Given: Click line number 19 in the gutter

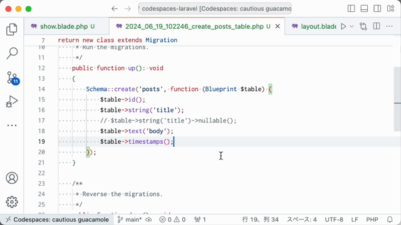Looking at the screenshot, I should (41, 142).
